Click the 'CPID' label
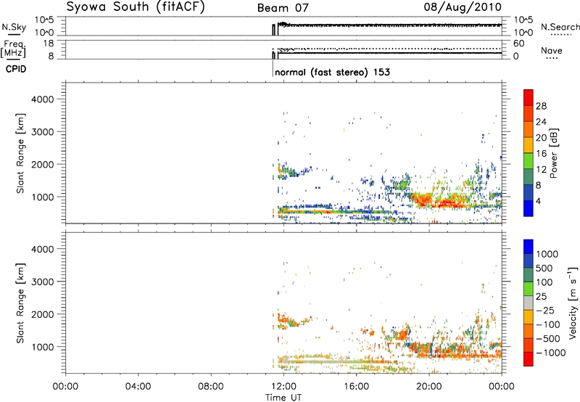The width and height of the screenshot is (580, 402). 16,69
